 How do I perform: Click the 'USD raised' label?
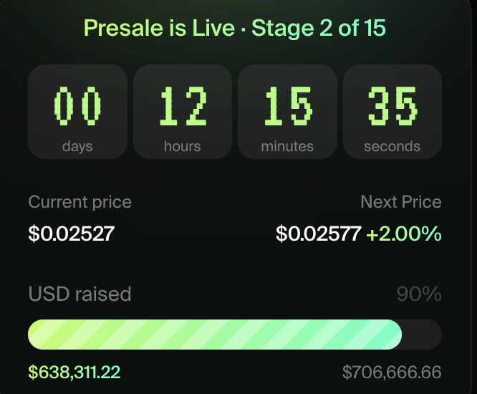pyautogui.click(x=80, y=294)
